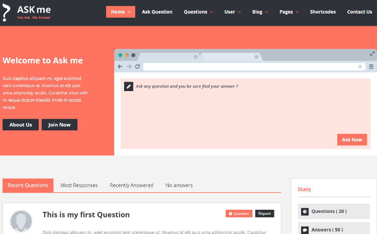Image resolution: width=377 pixels, height=234 pixels.
Task: Open the Shortcodes nav item
Action: click(323, 12)
